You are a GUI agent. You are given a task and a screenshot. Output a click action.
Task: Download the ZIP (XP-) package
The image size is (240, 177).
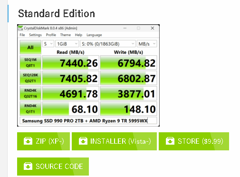(x=43, y=141)
